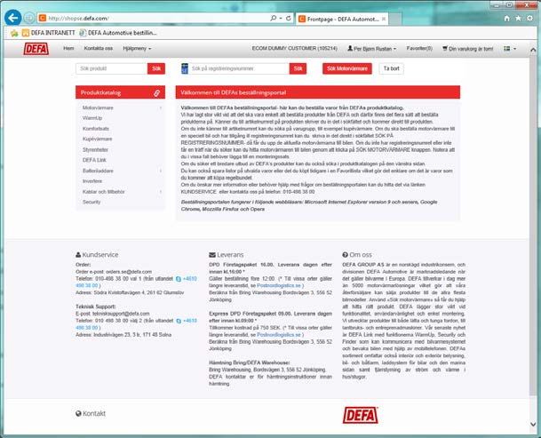Screen dimensions: 541x438
Task: Open address bar search dropdown arrow
Action: pyautogui.click(x=281, y=18)
